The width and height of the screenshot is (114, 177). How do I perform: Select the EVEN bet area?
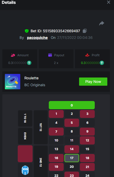click(x=25, y=136)
